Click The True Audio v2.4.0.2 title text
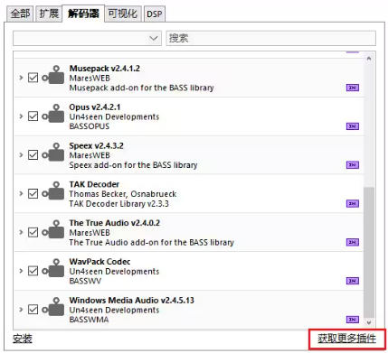Screen dimensions: 388x353 [x=115, y=223]
